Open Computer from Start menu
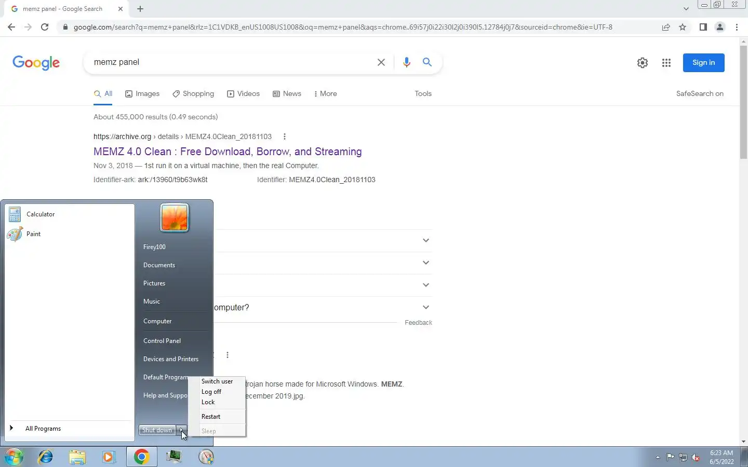 157,321
